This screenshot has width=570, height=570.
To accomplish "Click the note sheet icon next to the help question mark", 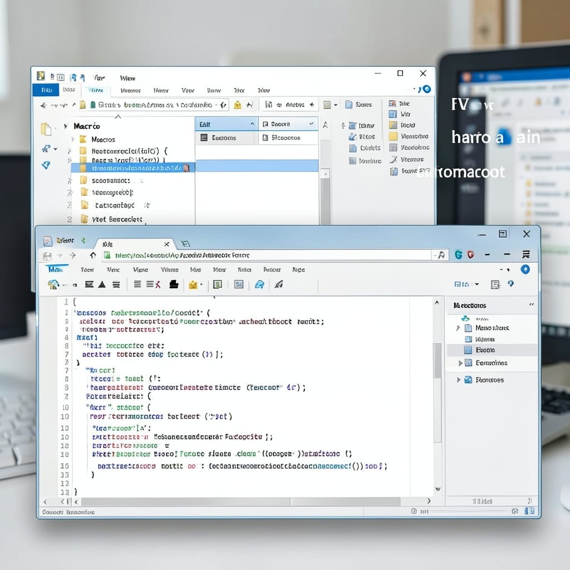I will 495,284.
